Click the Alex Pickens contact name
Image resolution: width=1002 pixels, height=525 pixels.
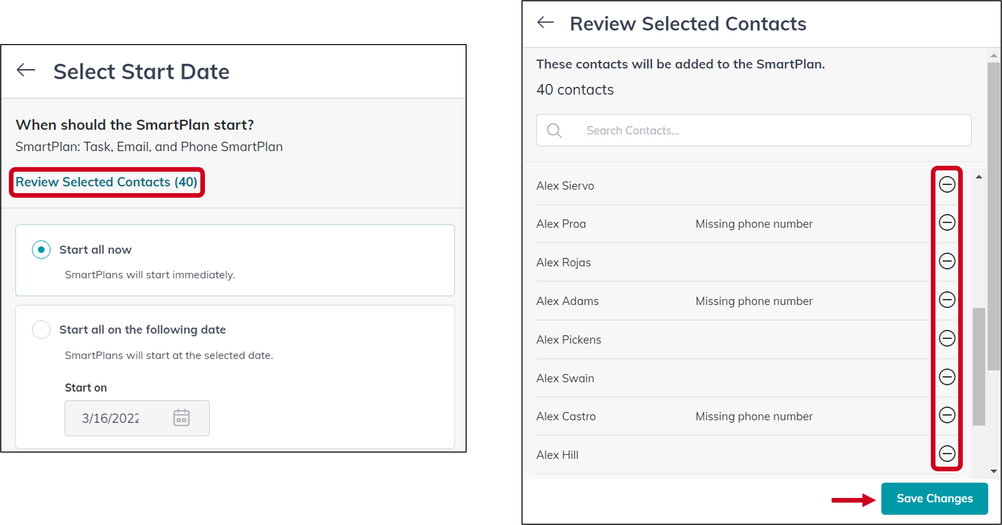(569, 339)
